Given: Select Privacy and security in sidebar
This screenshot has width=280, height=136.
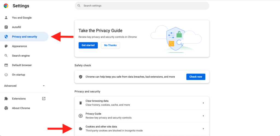Looking at the screenshot, I should [24, 37].
